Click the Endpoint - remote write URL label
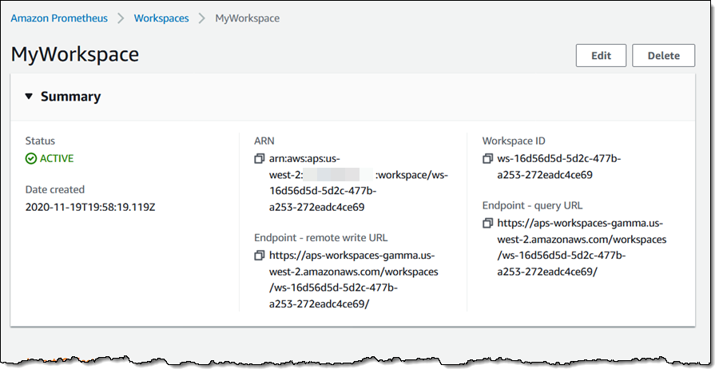The width and height of the screenshot is (719, 373). click(321, 237)
